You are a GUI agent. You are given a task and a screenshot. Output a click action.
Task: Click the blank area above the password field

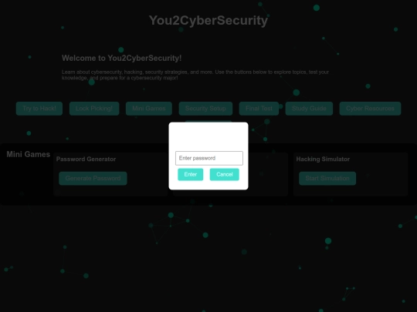pos(208,137)
